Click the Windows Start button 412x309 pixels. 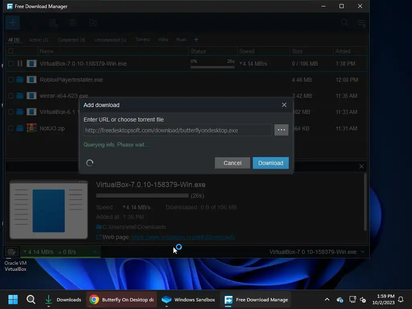(x=13, y=299)
